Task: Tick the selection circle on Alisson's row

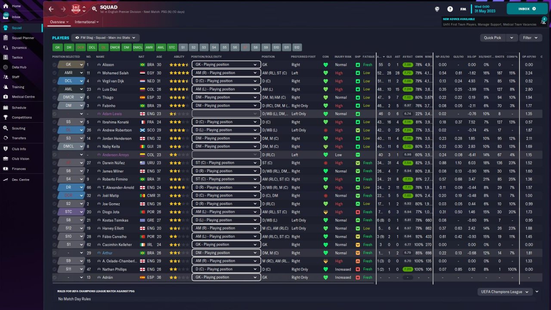Action: (x=55, y=65)
